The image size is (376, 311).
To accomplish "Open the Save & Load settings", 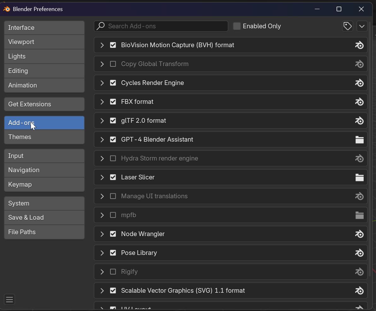I will [x=44, y=217].
